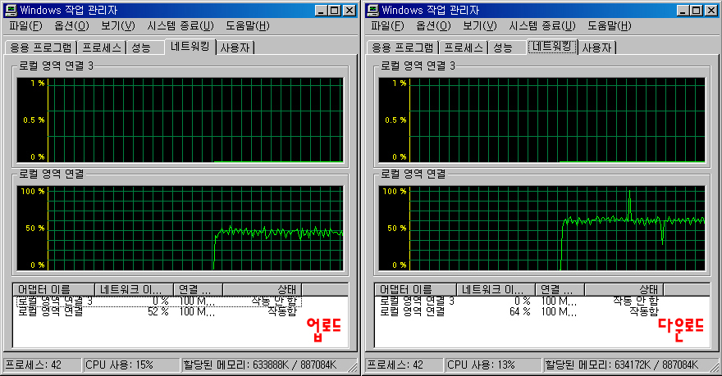Sort by 상태 column in left window
This screenshot has width=722, height=376.
[263, 290]
